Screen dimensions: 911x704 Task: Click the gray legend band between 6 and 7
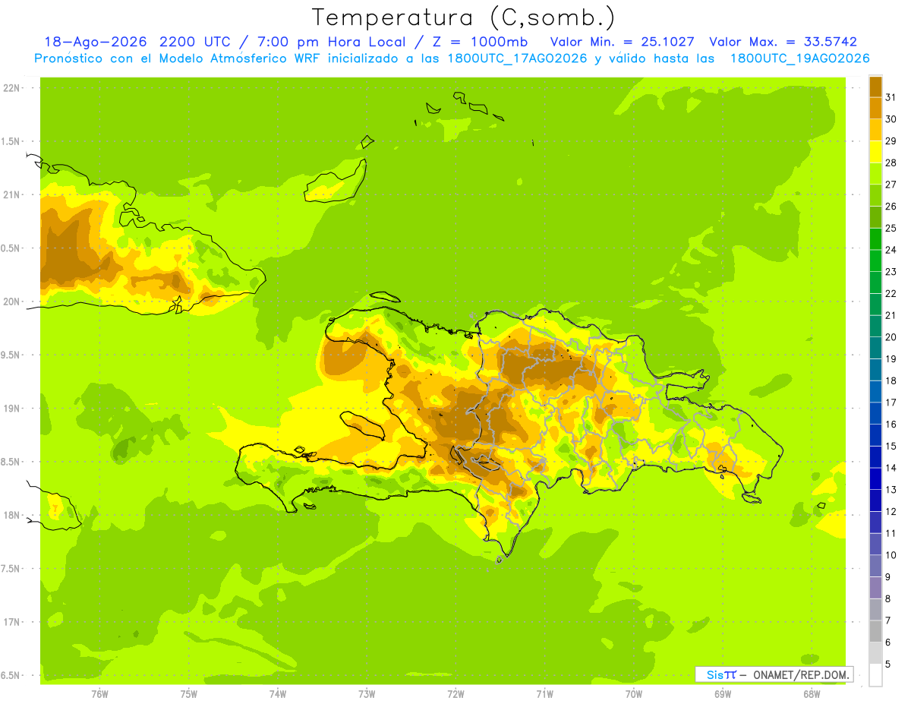[875, 631]
